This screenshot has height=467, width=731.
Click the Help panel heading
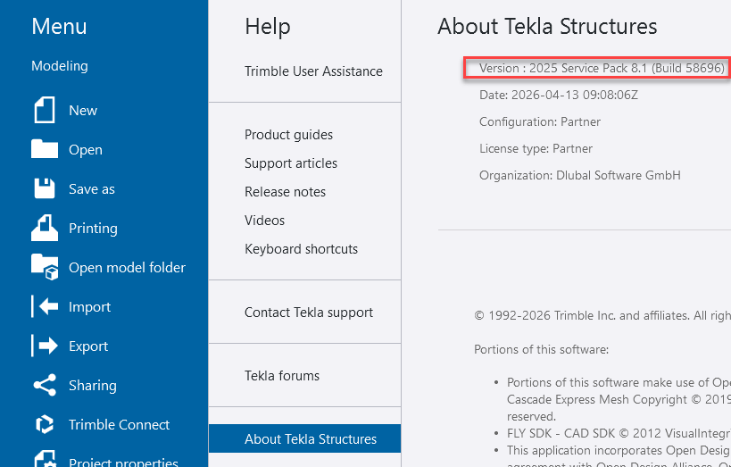(268, 26)
